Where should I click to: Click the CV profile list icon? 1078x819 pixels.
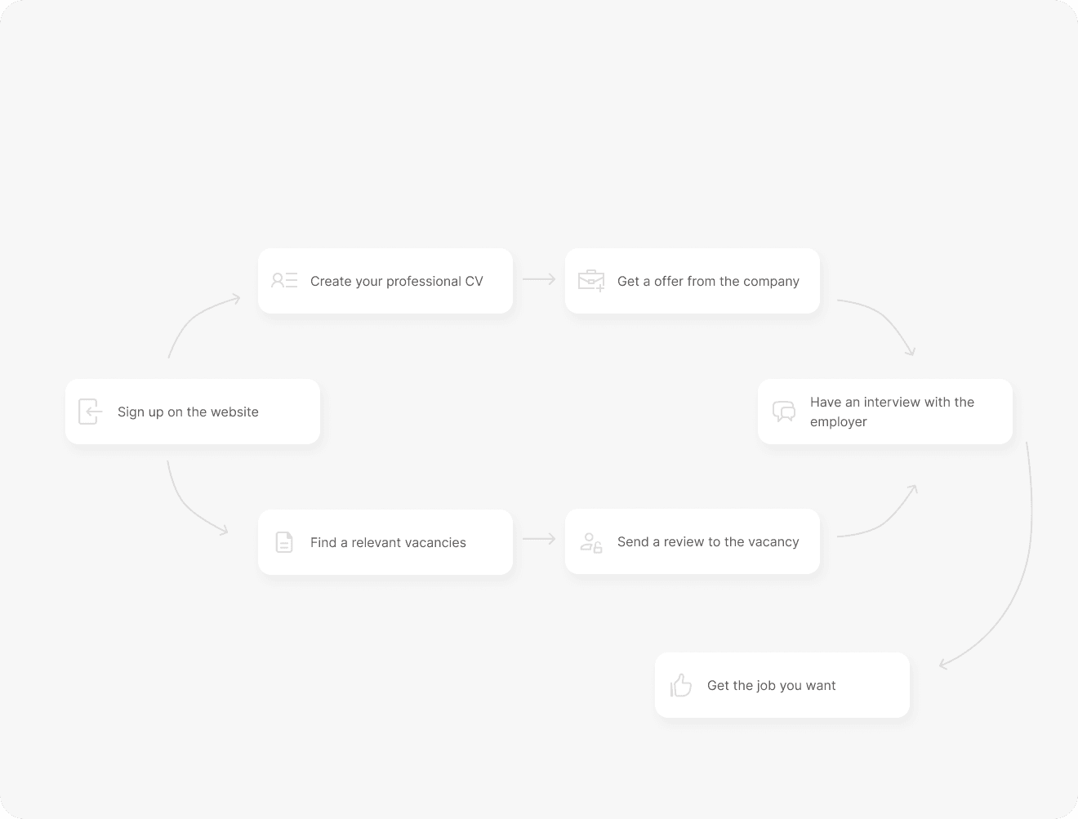[284, 281]
